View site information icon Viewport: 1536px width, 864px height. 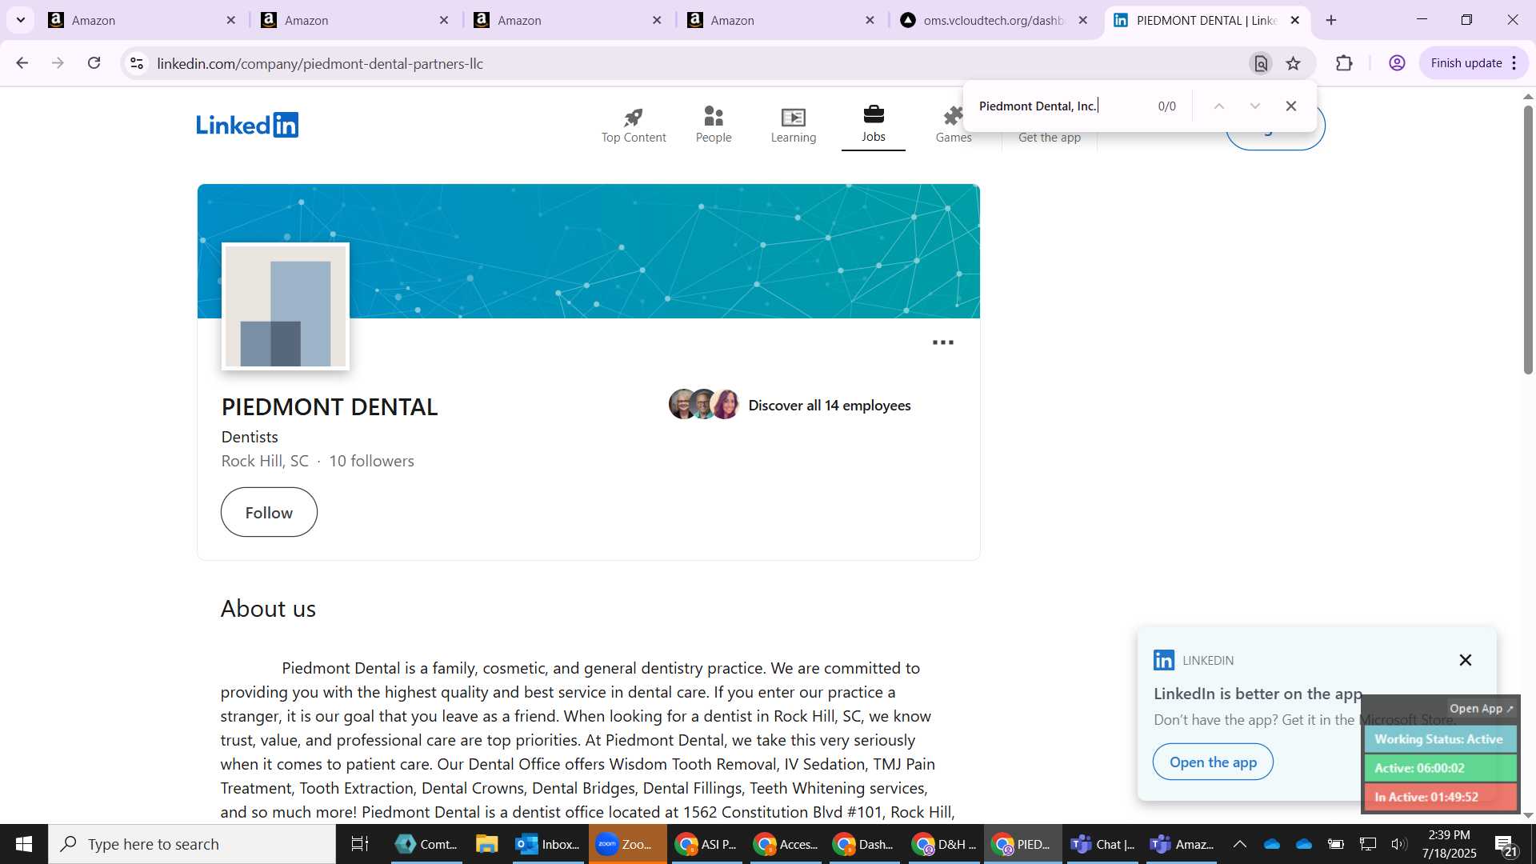[x=137, y=63]
